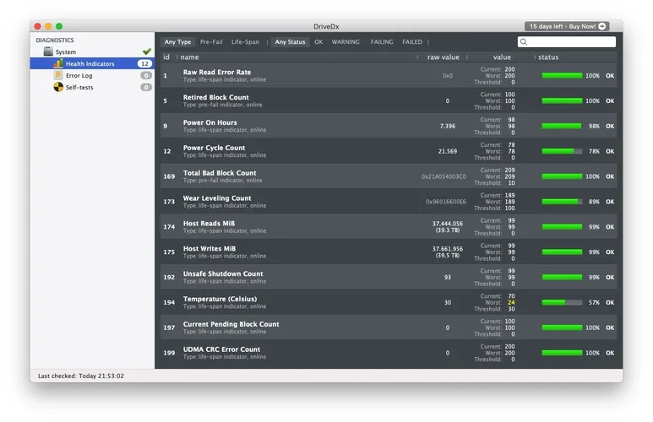Filter by FAILING status

pos(382,42)
